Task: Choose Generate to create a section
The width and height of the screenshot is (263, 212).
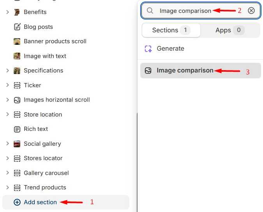Action: (170, 48)
